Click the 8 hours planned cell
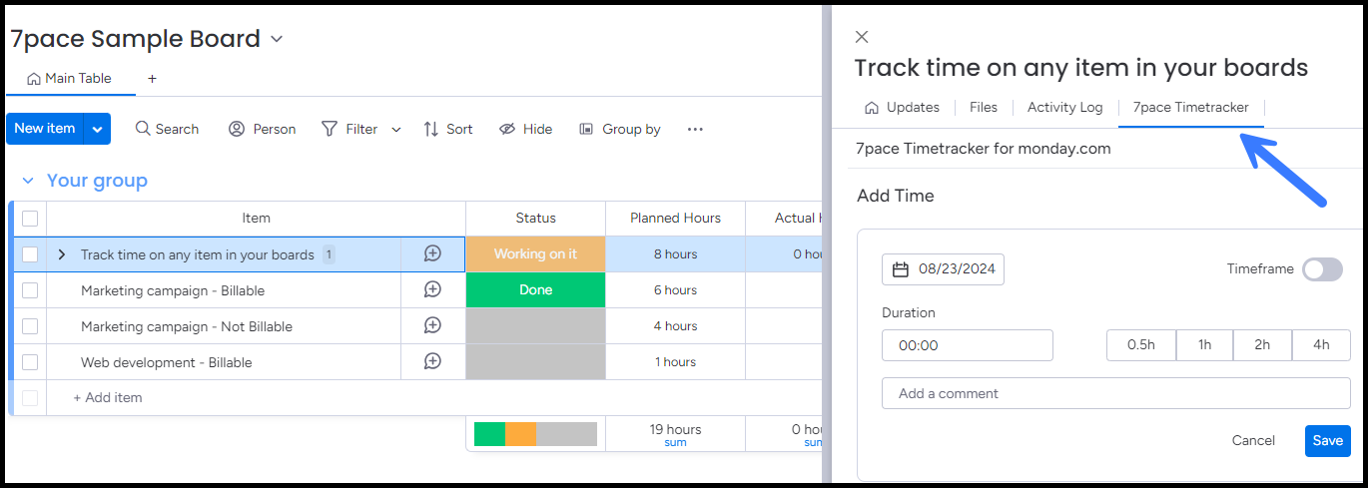This screenshot has width=1368, height=488. (675, 253)
